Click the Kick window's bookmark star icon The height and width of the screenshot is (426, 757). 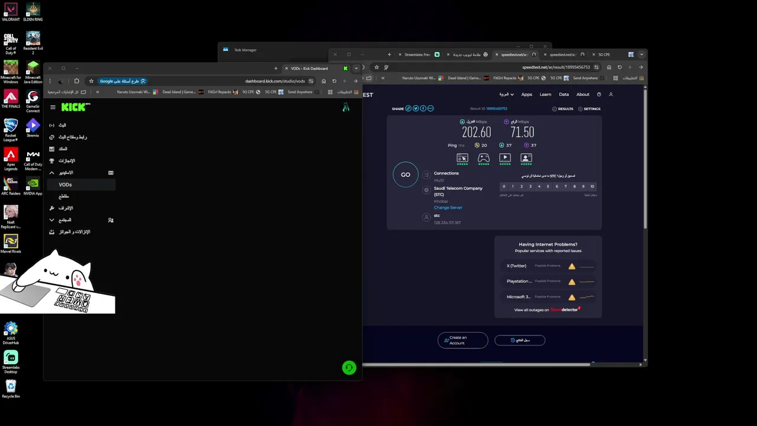tap(91, 81)
